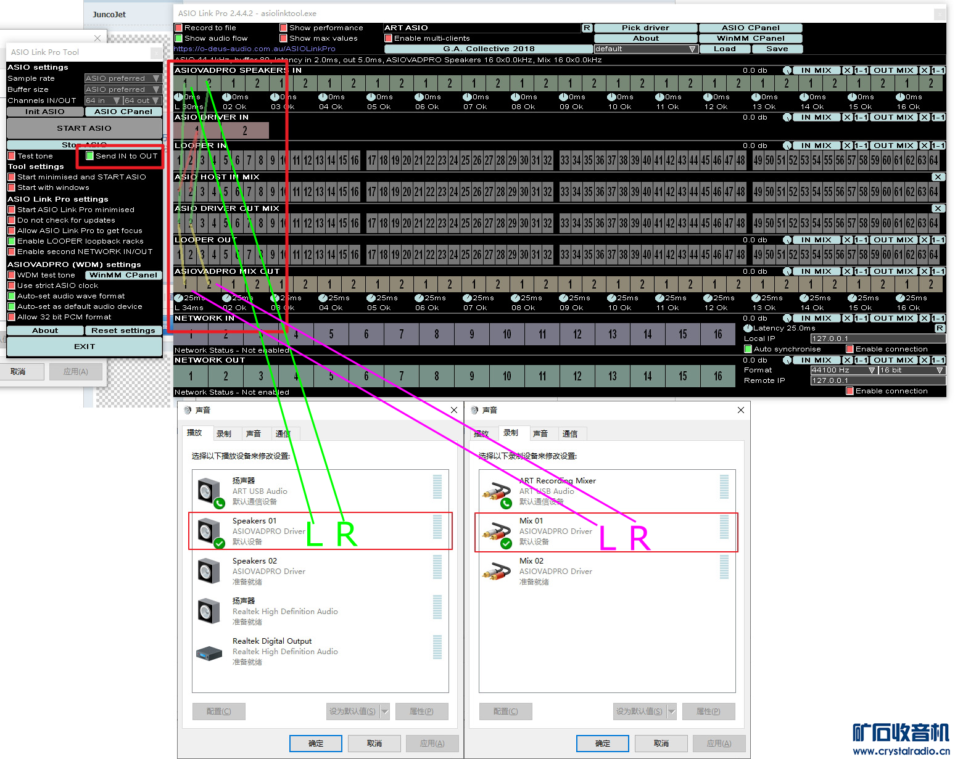Click the Speakers 01 level meter
Viewport: 955px width, 759px height.
(437, 527)
